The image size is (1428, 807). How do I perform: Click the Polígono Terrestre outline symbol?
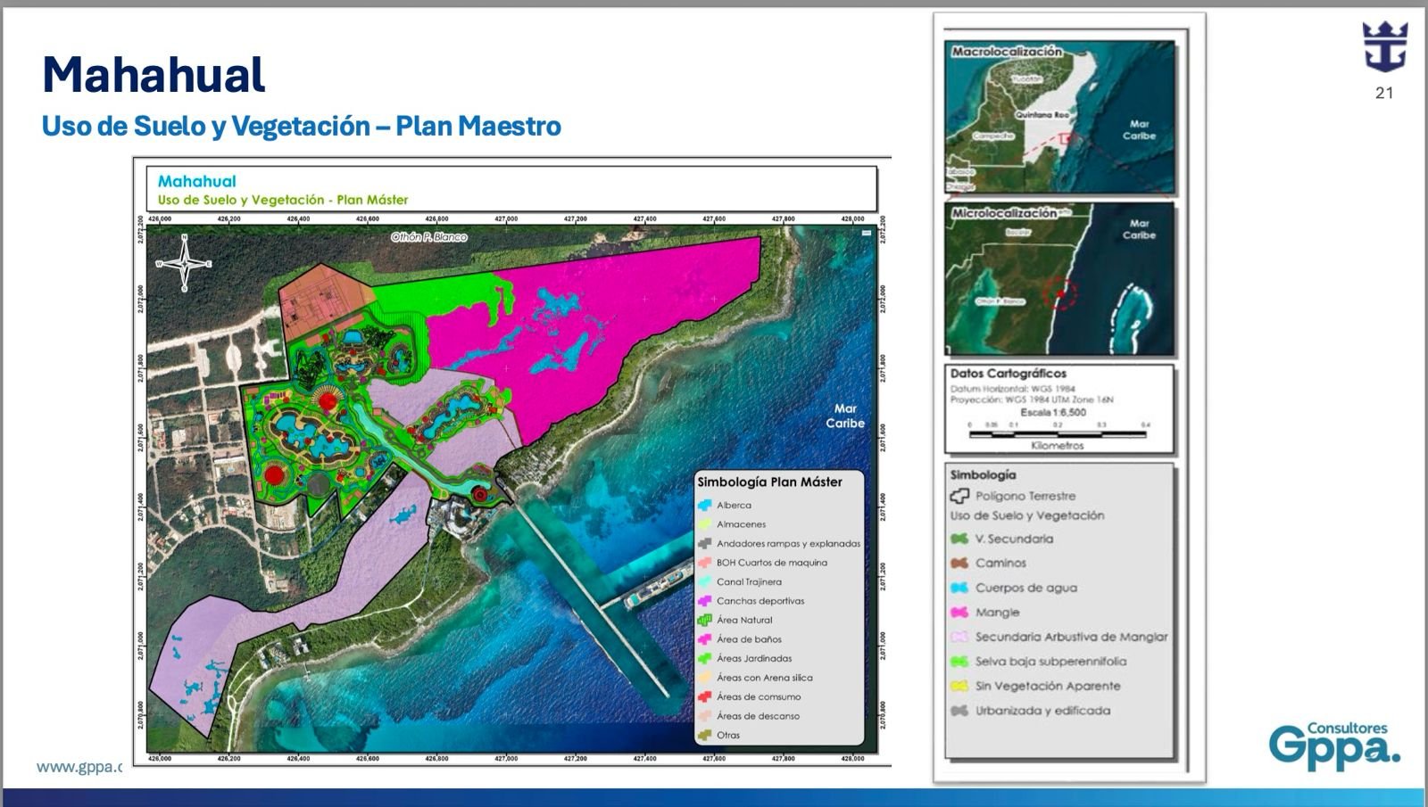pos(959,496)
